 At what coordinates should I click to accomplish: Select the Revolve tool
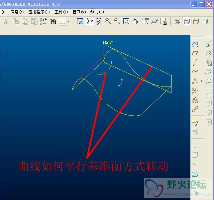209,53
